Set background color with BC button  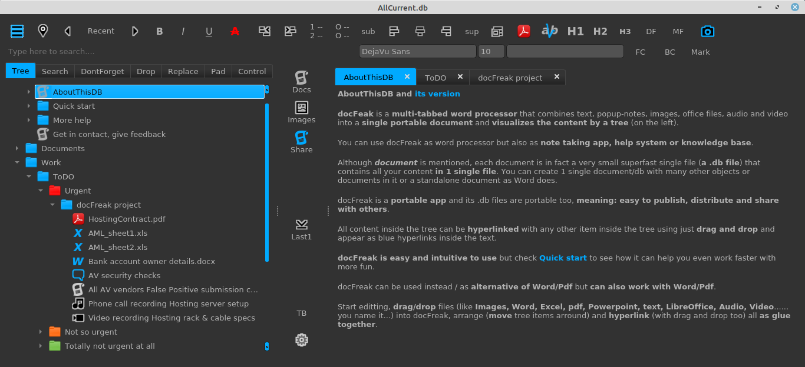[670, 52]
